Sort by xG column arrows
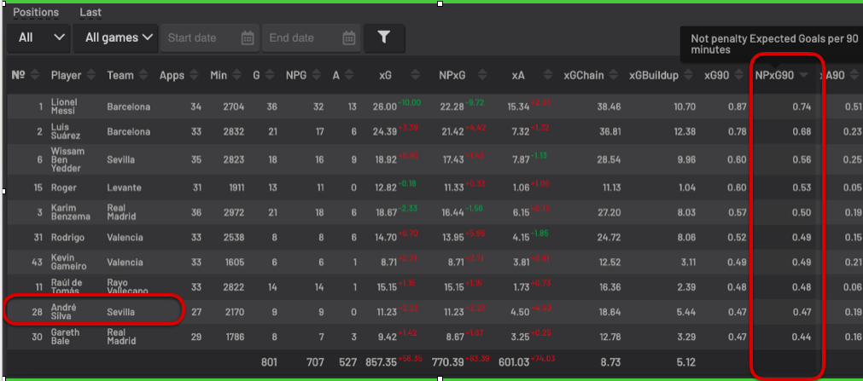 click(416, 75)
